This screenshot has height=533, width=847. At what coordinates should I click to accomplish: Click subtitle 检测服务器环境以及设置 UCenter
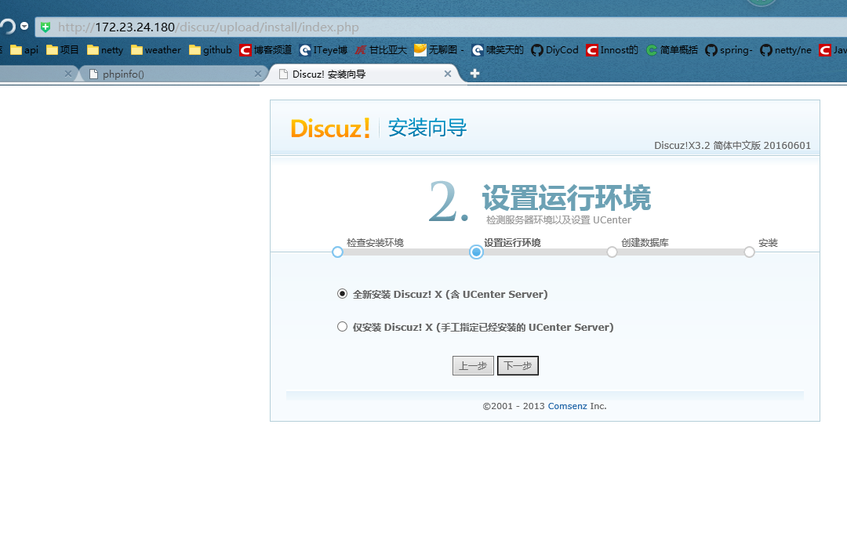click(x=558, y=219)
